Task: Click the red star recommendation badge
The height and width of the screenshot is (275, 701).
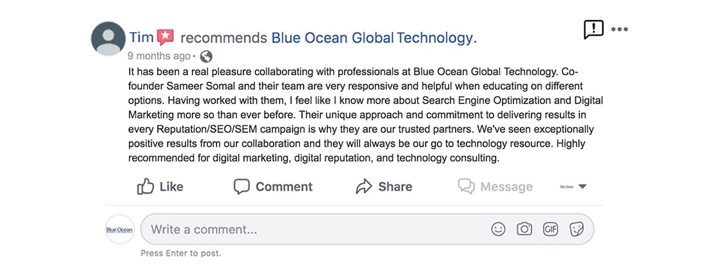Action: (166, 37)
